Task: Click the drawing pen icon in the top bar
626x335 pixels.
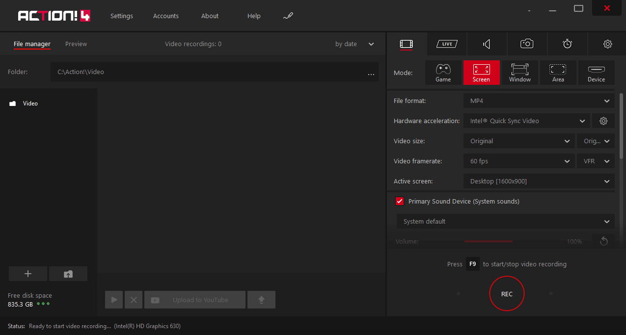Action: point(288,16)
